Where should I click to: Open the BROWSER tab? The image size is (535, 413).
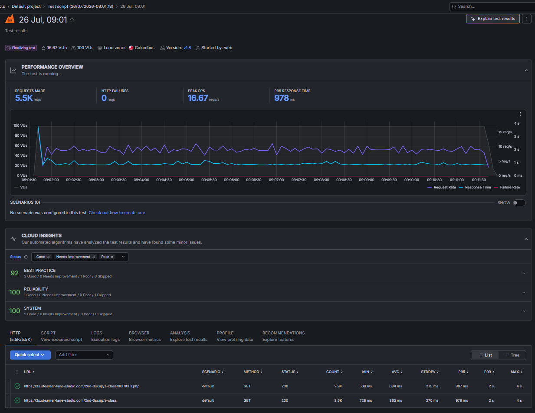click(x=144, y=336)
